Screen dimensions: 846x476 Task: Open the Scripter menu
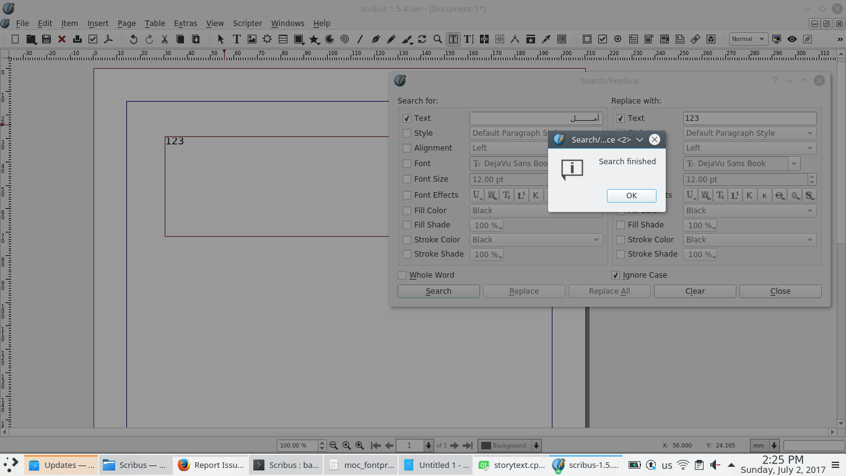(x=247, y=23)
